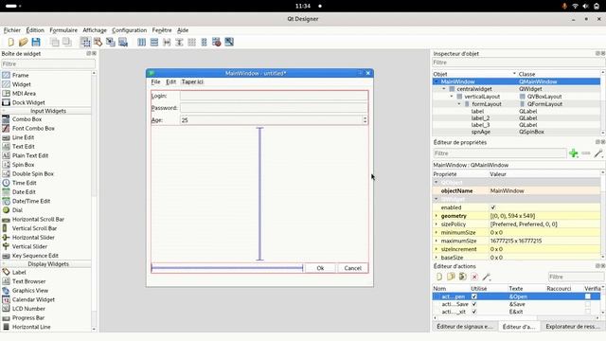Open the form's File menu

pos(155,82)
